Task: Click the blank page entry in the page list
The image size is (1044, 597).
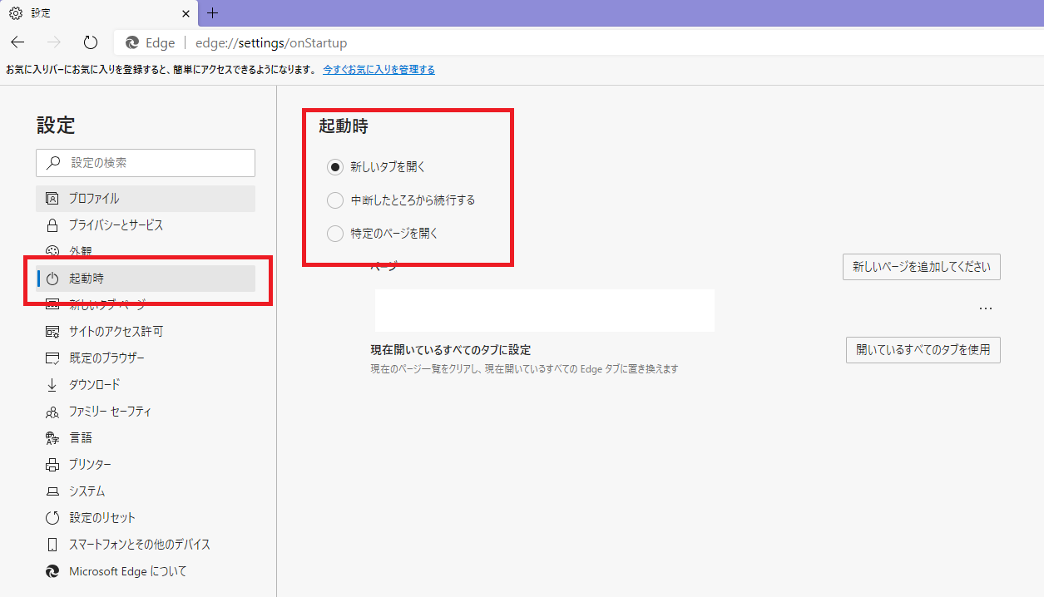Action: (545, 310)
